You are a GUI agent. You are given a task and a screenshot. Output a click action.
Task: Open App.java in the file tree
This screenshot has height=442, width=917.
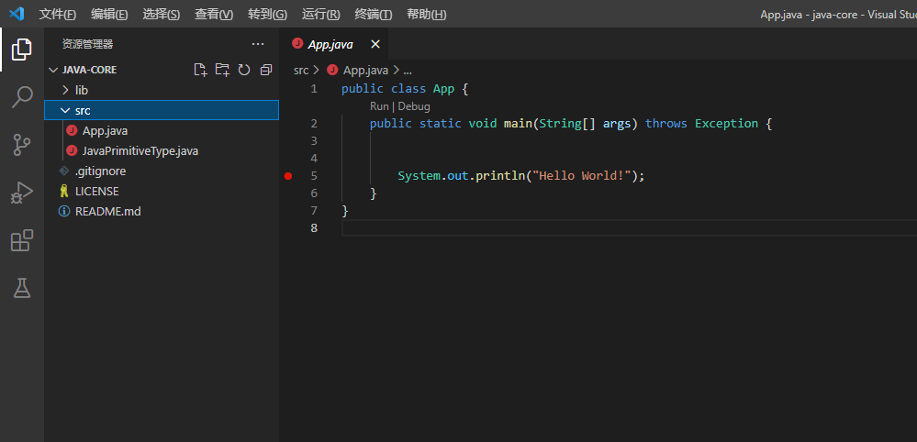162,131
